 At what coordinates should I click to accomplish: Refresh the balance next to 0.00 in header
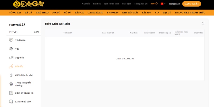[156, 4]
